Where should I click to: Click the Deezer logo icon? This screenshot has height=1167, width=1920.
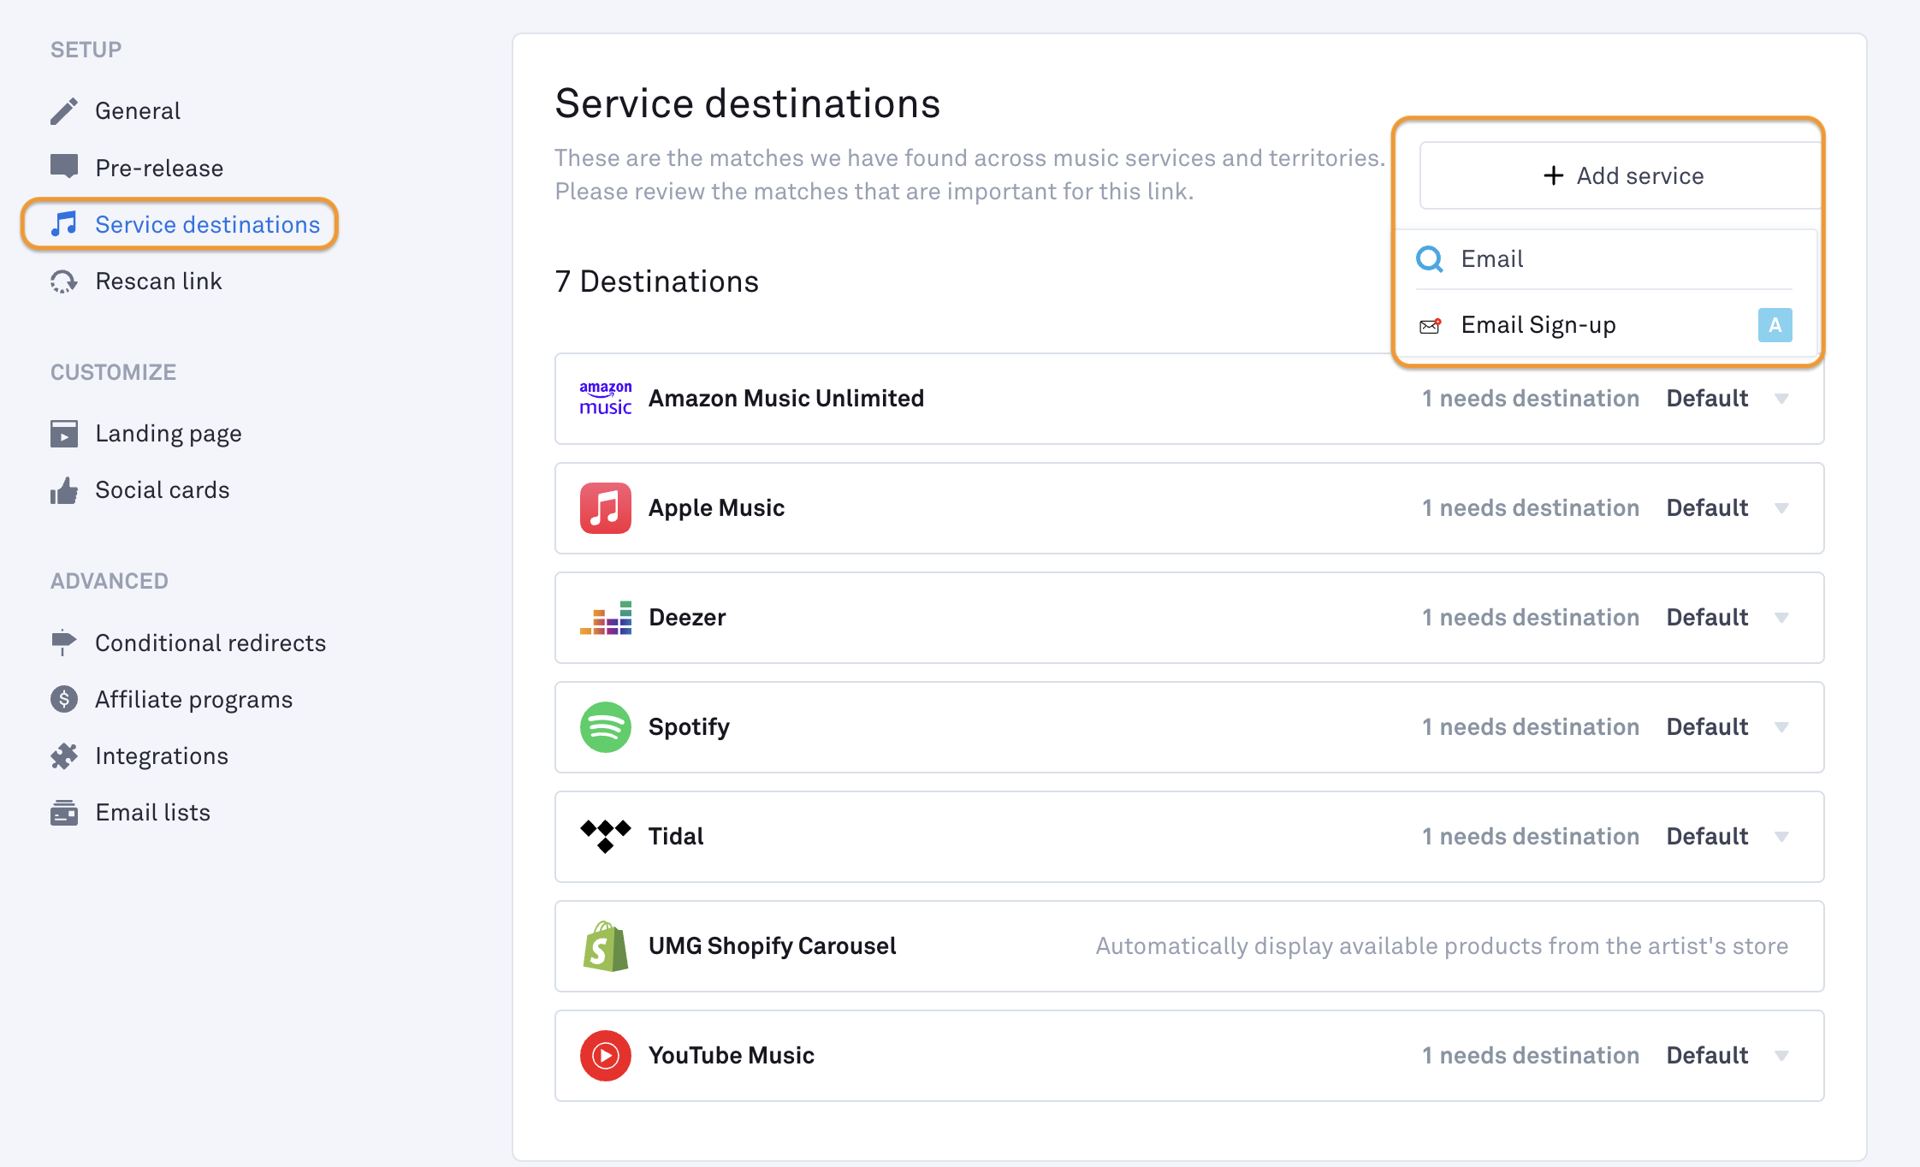(606, 618)
